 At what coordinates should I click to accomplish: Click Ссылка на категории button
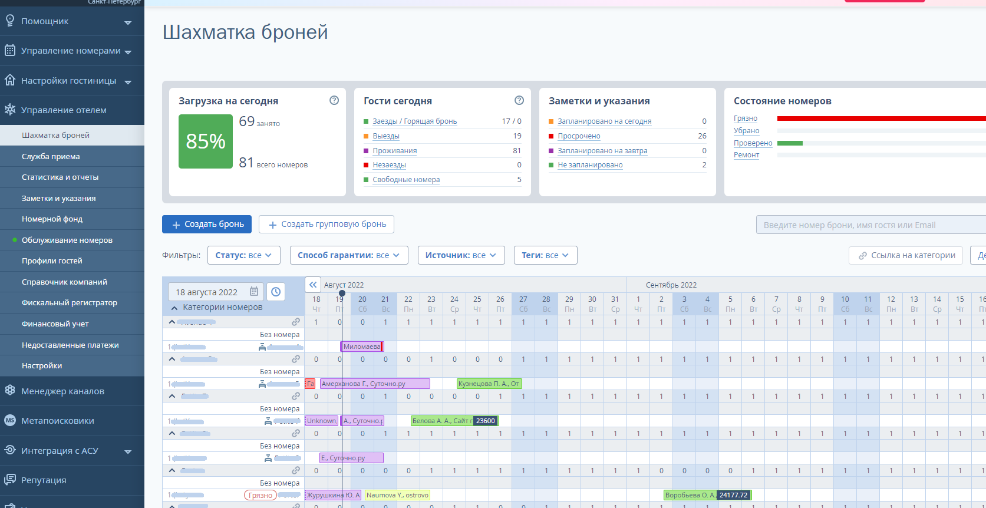[906, 255]
